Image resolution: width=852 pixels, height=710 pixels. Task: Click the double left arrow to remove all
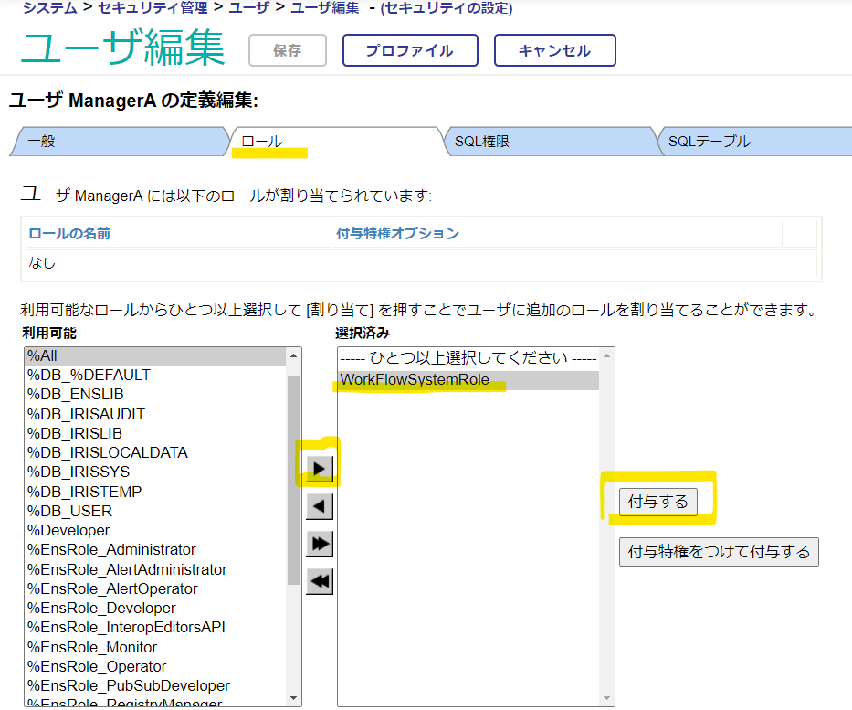tap(319, 581)
